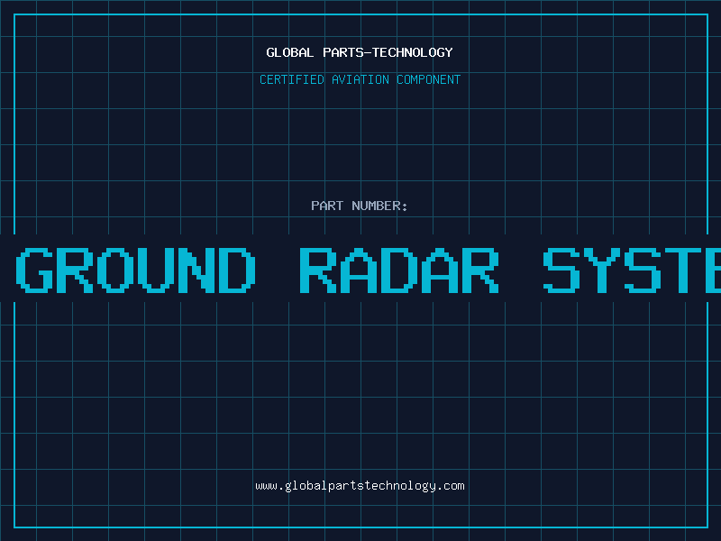Click the PART NUMBER: label

point(360,206)
